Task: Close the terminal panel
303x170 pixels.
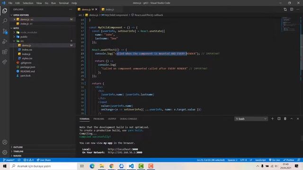Action: click(298, 119)
